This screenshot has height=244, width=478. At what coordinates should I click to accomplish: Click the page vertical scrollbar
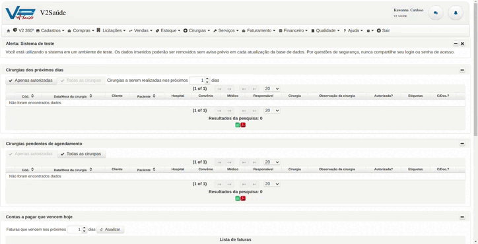(475, 70)
